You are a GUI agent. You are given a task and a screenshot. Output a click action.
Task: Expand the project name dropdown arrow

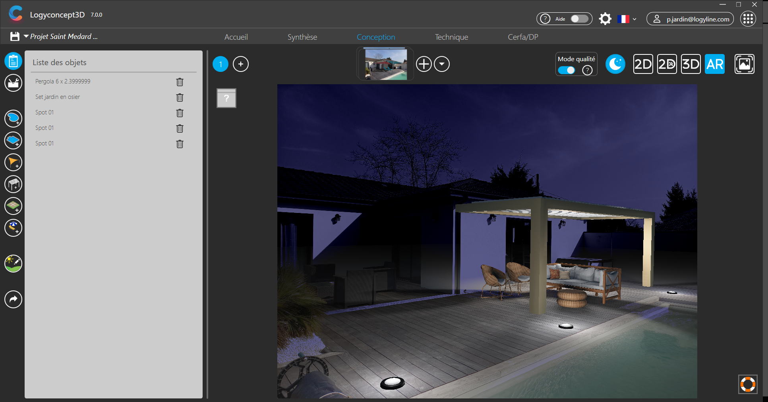point(26,36)
